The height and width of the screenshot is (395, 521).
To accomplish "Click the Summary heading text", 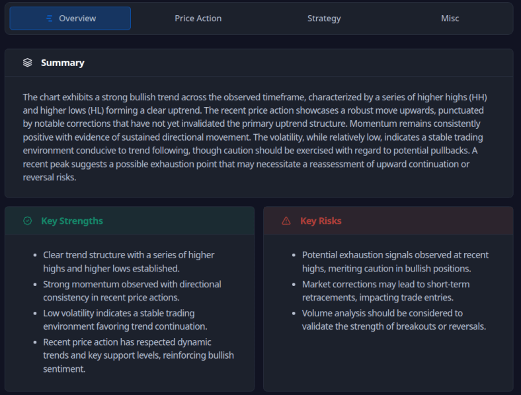I will (x=62, y=63).
